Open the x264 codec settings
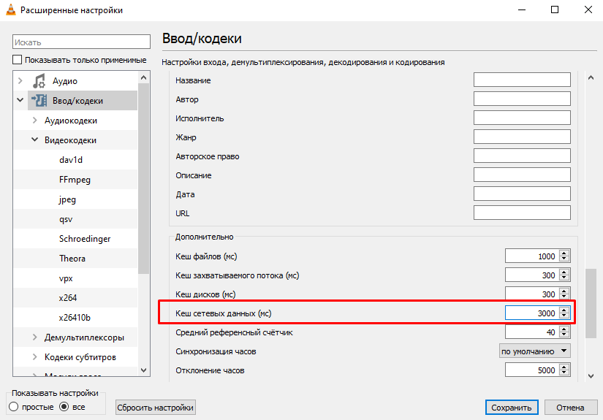The width and height of the screenshot is (603, 420). pyautogui.click(x=68, y=298)
